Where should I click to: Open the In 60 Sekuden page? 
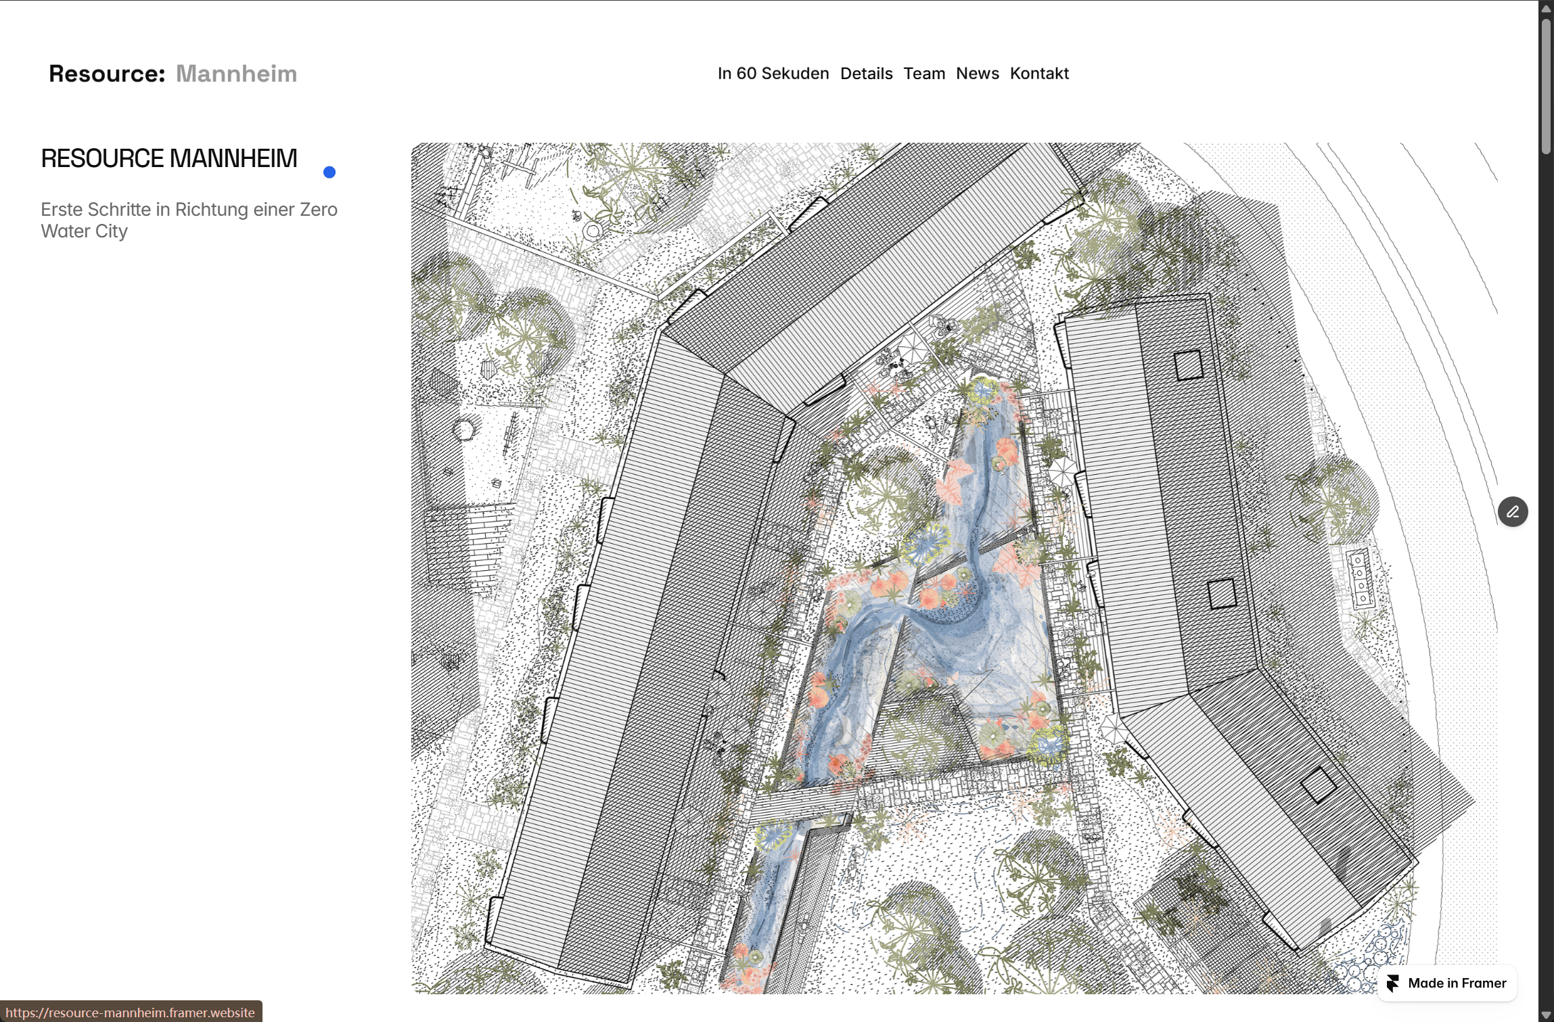773,74
